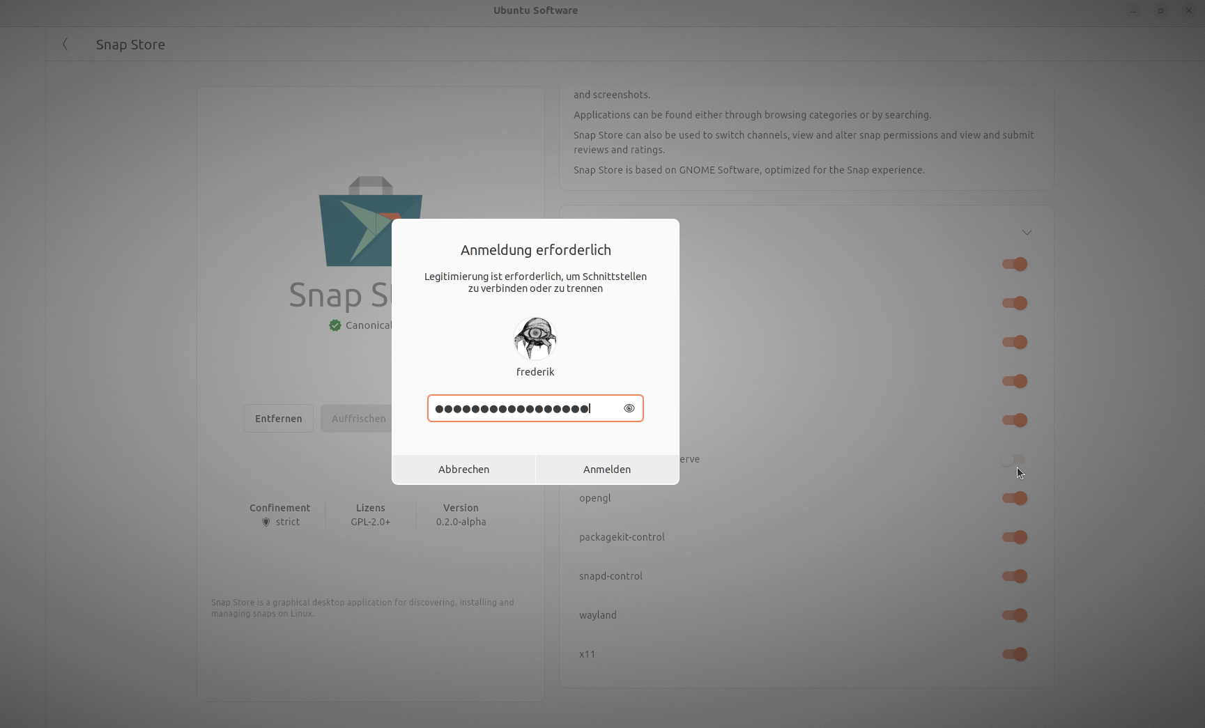
Task: Click the 'Anmeldung erforderlich' dialog heading
Action: (535, 250)
